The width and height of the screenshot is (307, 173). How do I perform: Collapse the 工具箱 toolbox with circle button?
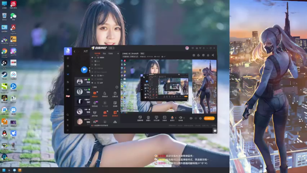[117, 87]
